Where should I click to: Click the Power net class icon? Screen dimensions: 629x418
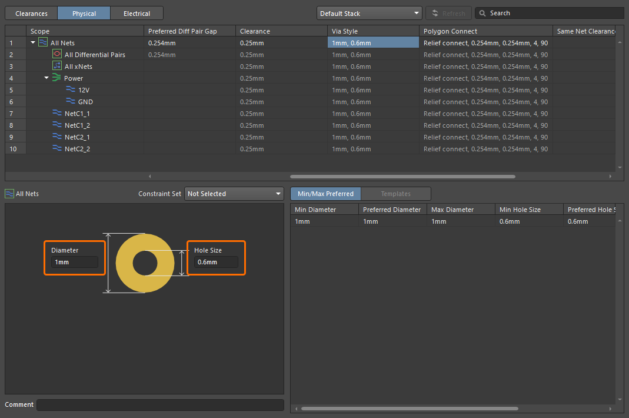pos(56,78)
